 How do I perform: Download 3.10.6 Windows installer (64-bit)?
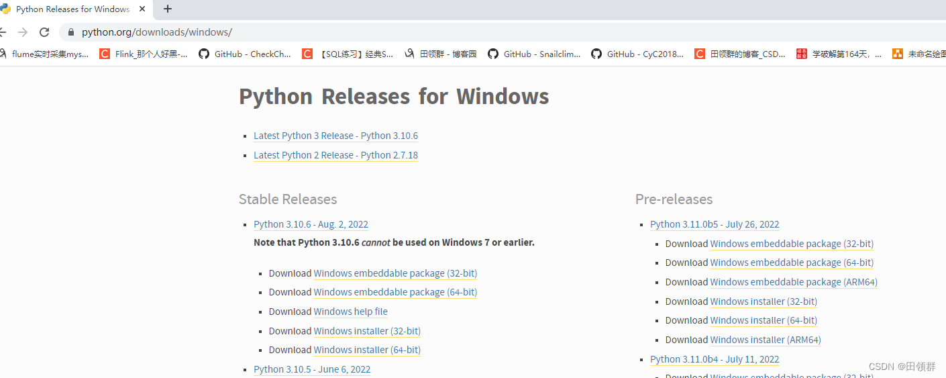367,350
